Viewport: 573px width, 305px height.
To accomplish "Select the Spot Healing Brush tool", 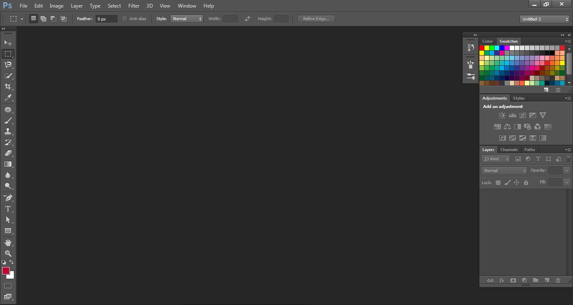I will [8, 110].
